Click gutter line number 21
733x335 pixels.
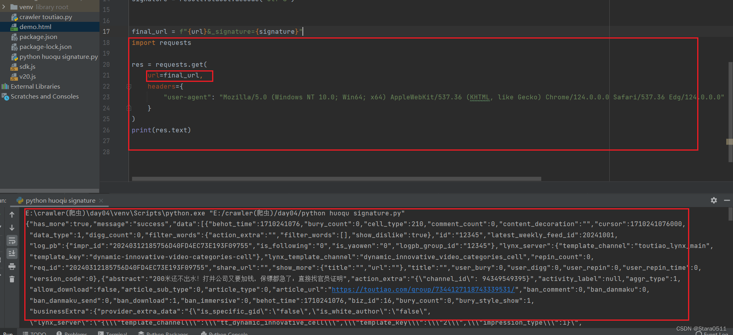pyautogui.click(x=106, y=75)
